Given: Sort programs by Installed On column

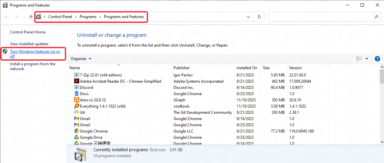Looking at the screenshot, I should [x=247, y=68].
